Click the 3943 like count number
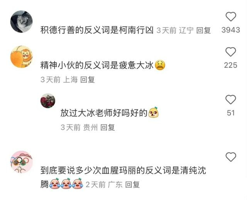This screenshot has width=247, height=200. click(x=231, y=30)
